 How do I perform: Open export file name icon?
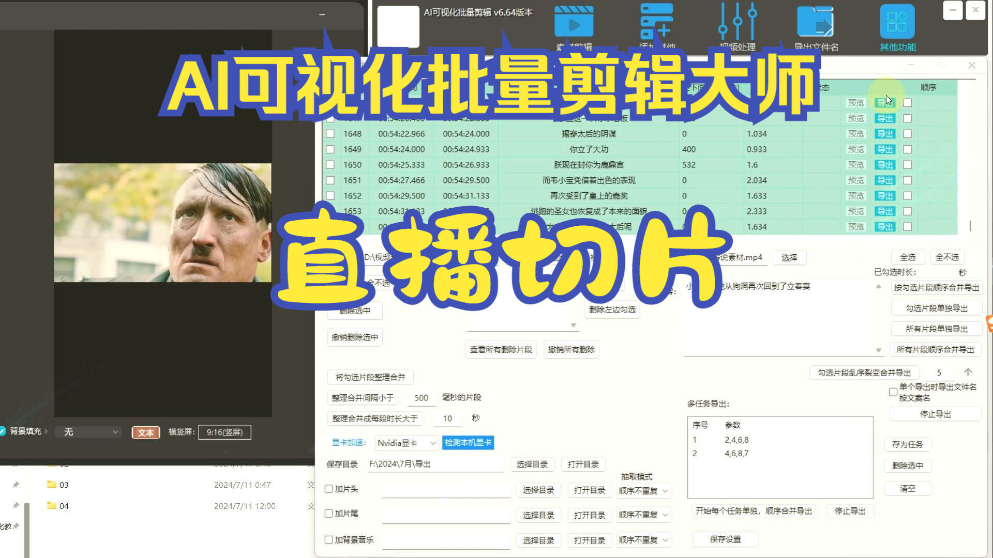click(x=815, y=22)
